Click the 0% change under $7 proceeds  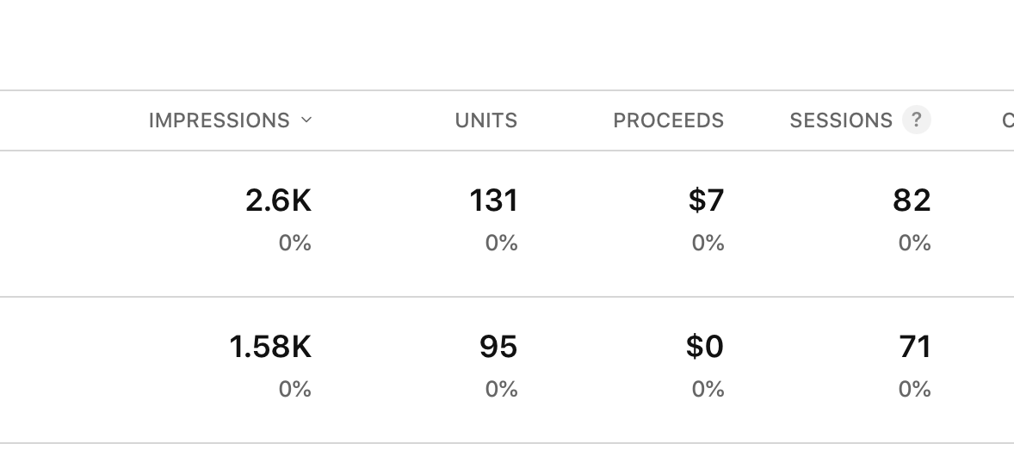(708, 243)
